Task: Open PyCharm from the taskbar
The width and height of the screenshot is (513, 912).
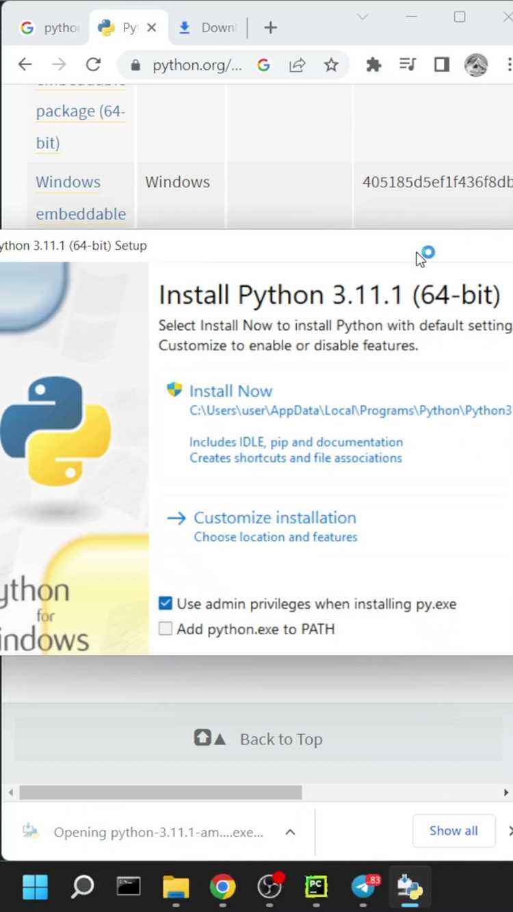Action: tap(316, 887)
